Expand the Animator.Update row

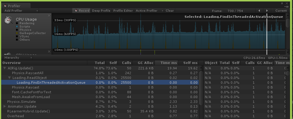coord(5,106)
